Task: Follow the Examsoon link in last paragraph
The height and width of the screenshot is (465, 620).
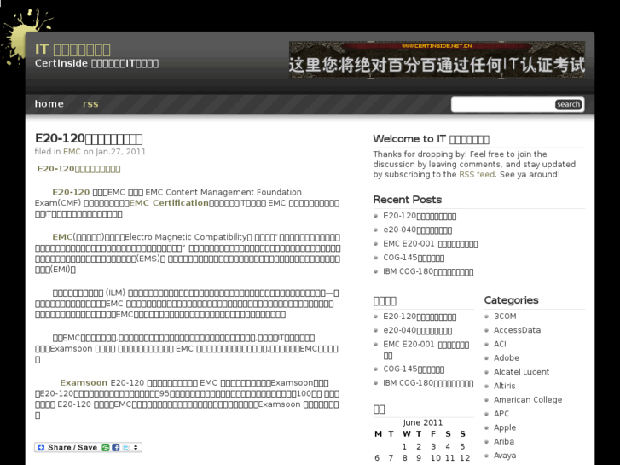Action: pos(84,383)
